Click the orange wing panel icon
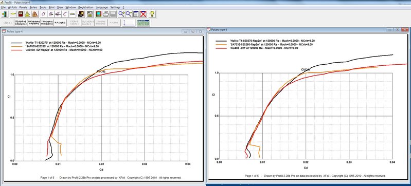The image size is (411, 186). pos(35,14)
